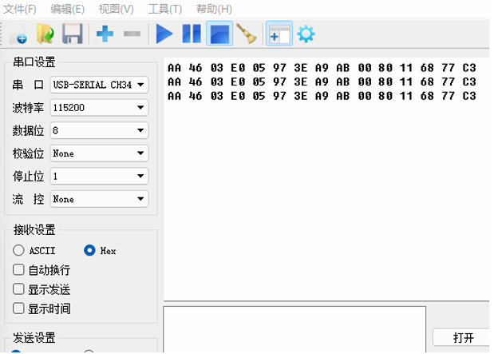Click the blue plus add icon

[105, 34]
